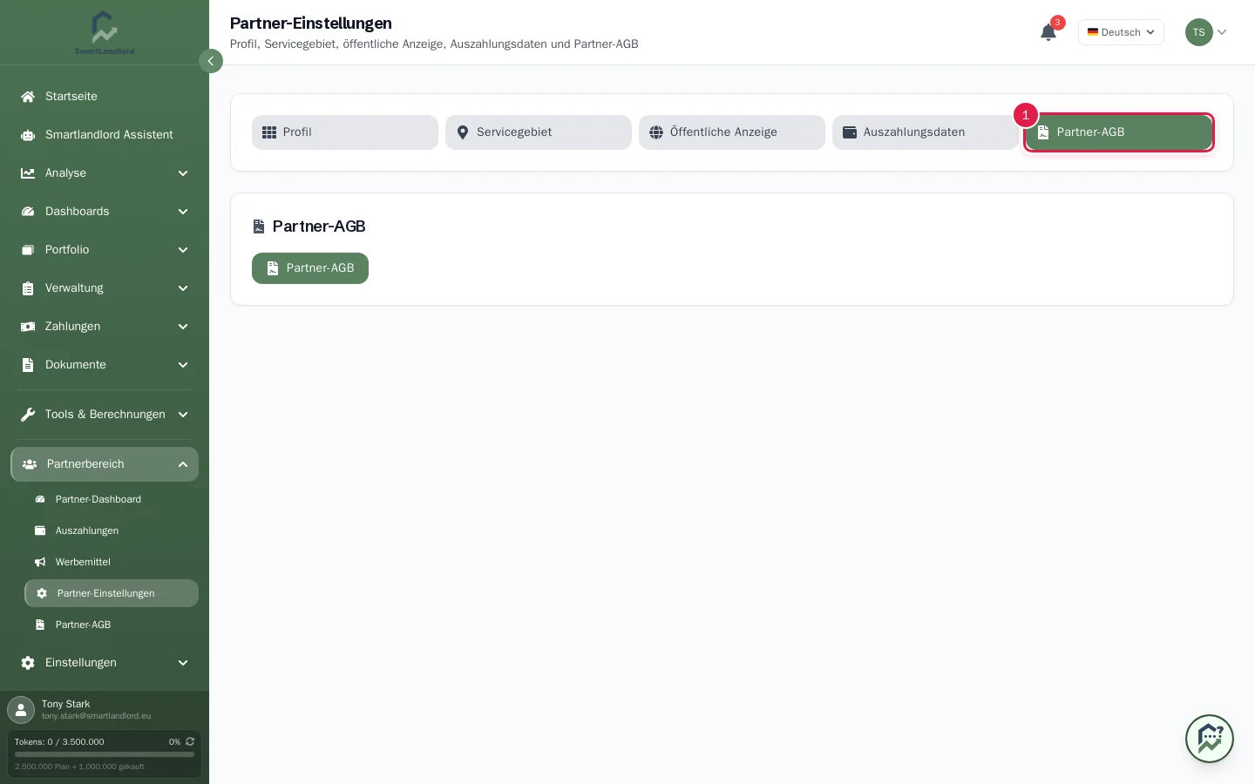Image resolution: width=1255 pixels, height=784 pixels.
Task: Expand Tools & Berechnungen
Action: point(105,415)
